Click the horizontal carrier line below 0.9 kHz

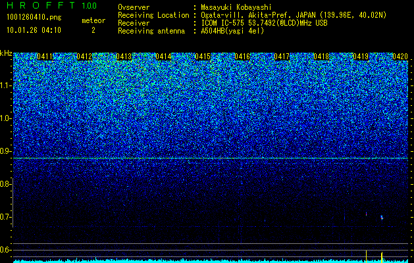click(211, 158)
